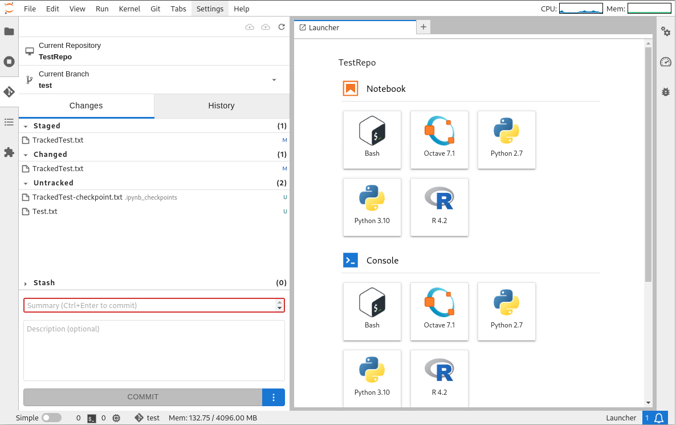Click the launcher vertical scrollbar
This screenshot has height=425, width=676.
[x=649, y=164]
